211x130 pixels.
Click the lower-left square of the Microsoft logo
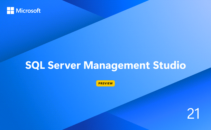click(x=9, y=12)
